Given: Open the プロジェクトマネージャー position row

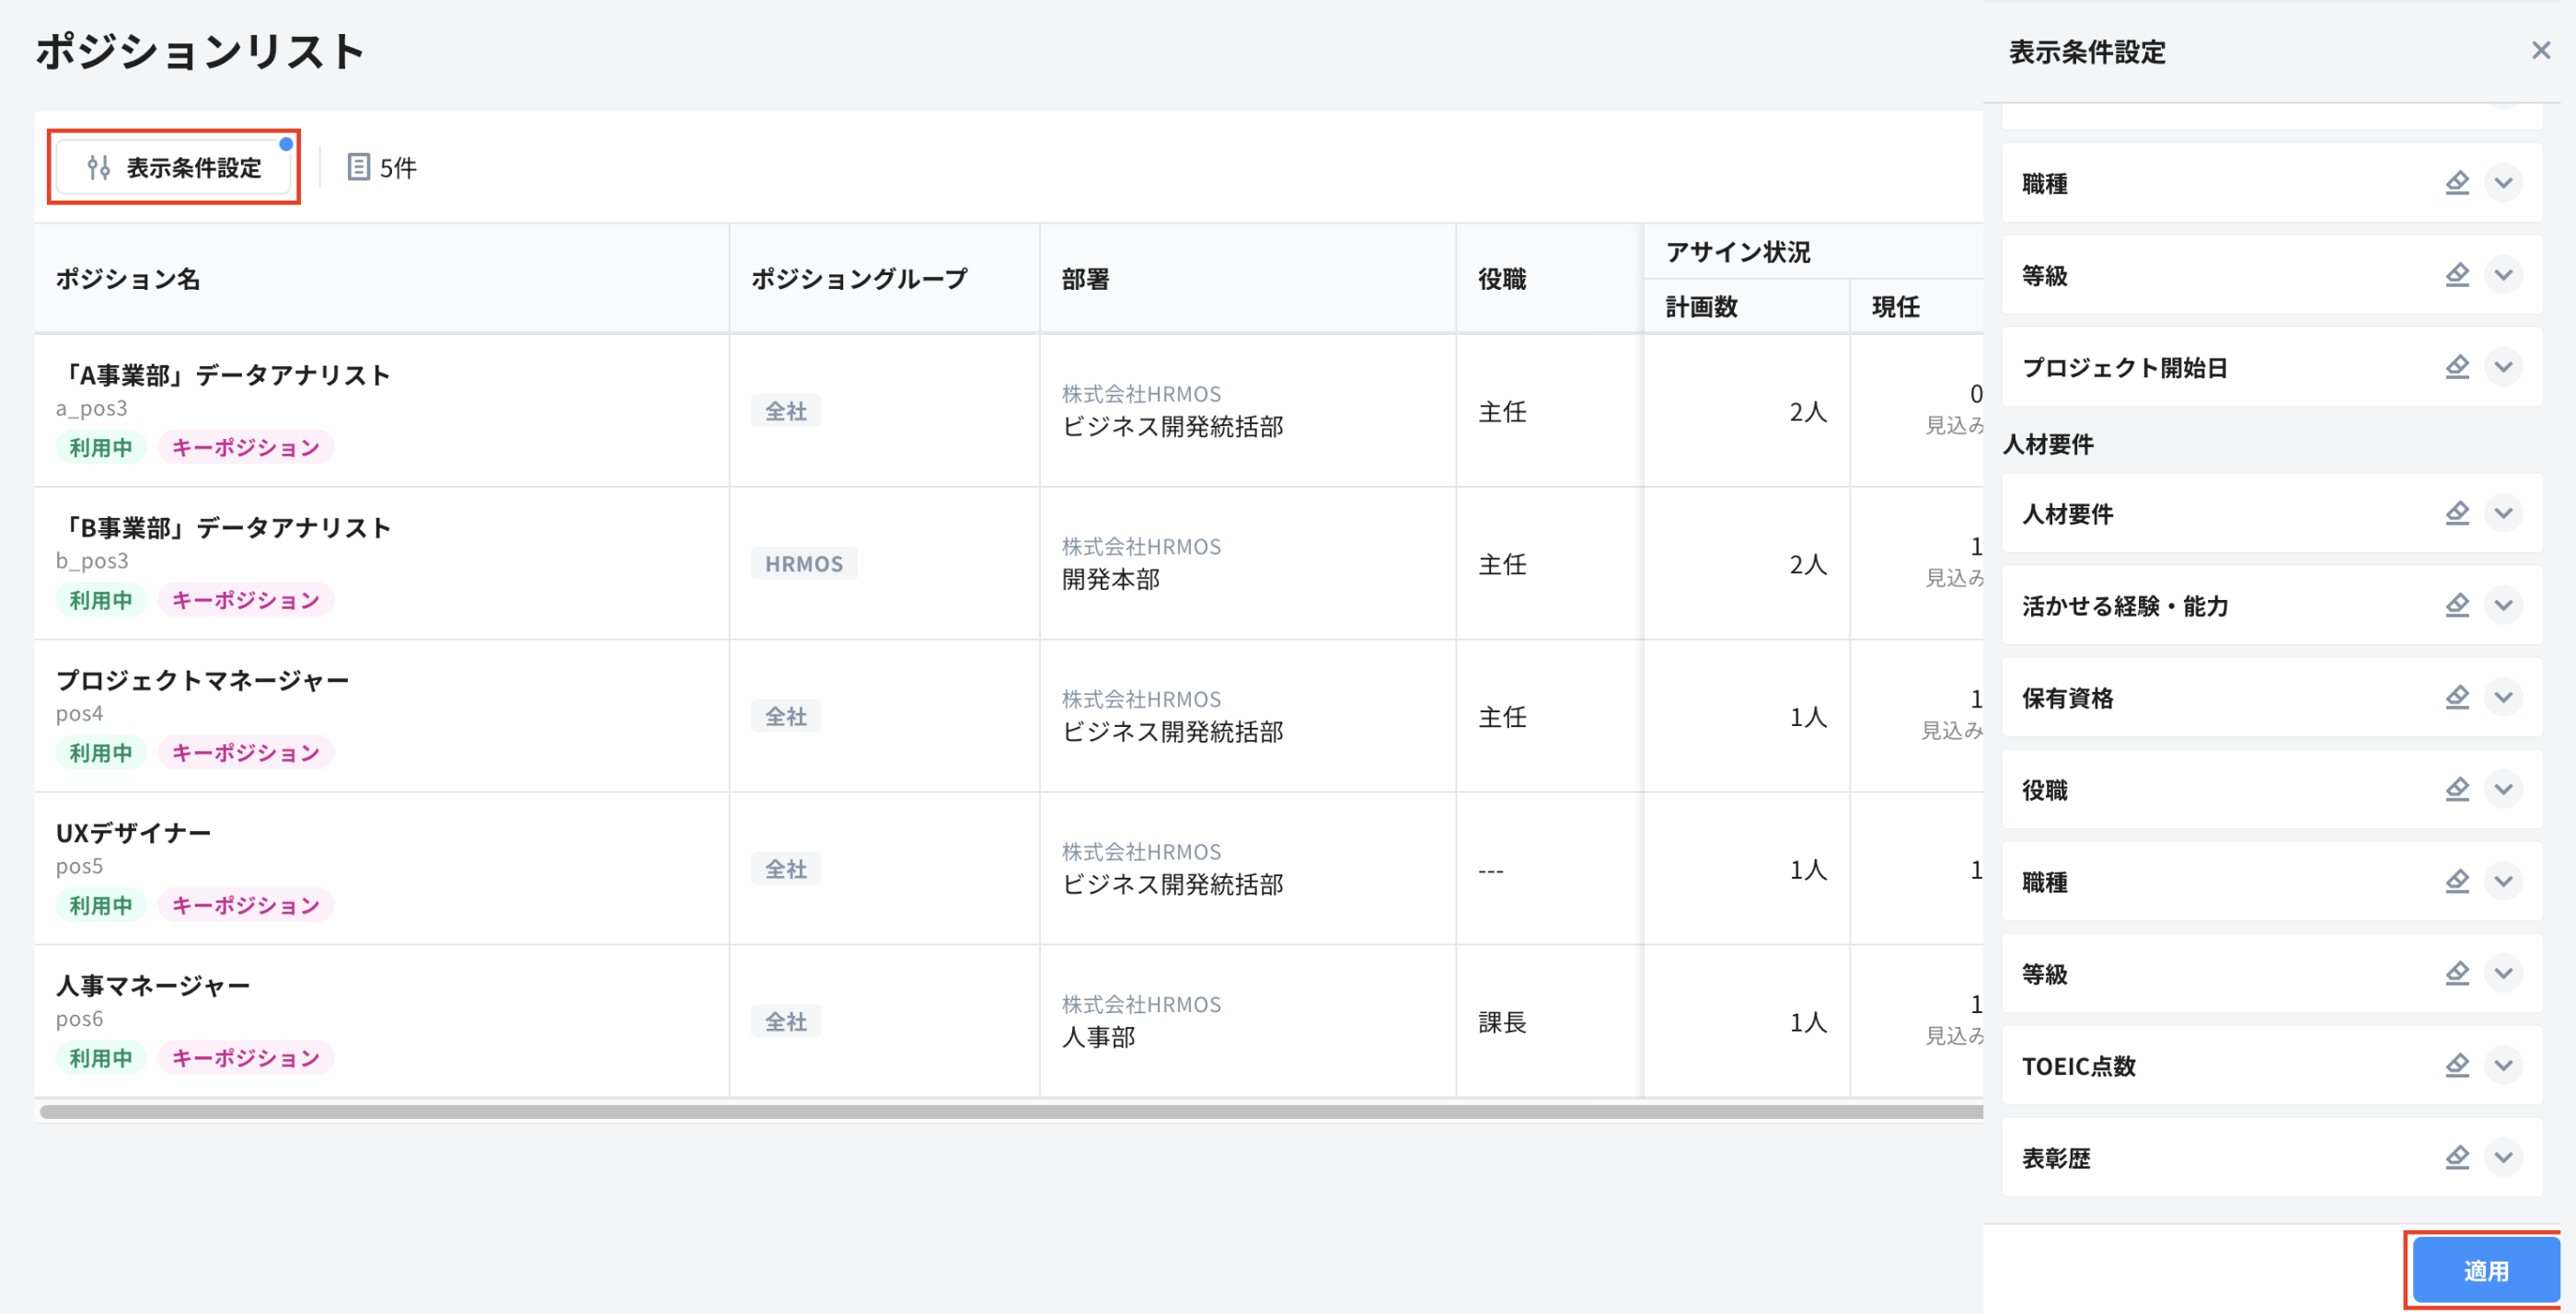Looking at the screenshot, I should coord(202,680).
